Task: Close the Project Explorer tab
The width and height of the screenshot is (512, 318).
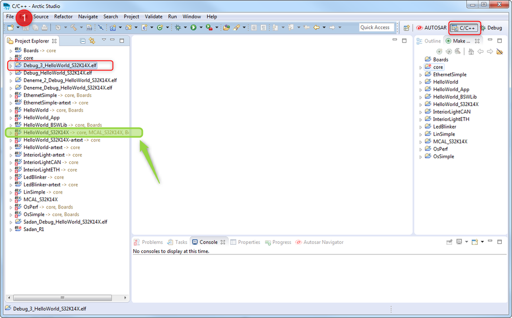Action: [x=54, y=41]
